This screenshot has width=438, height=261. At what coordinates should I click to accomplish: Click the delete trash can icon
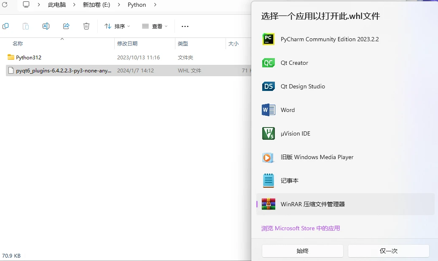[86, 26]
